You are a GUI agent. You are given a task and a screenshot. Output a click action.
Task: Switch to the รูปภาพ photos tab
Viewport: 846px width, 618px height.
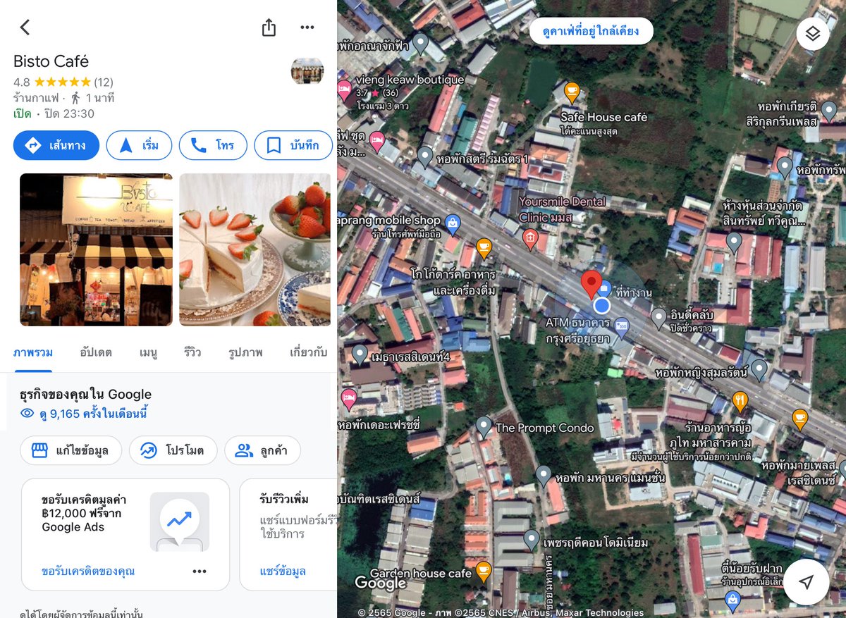[246, 352]
